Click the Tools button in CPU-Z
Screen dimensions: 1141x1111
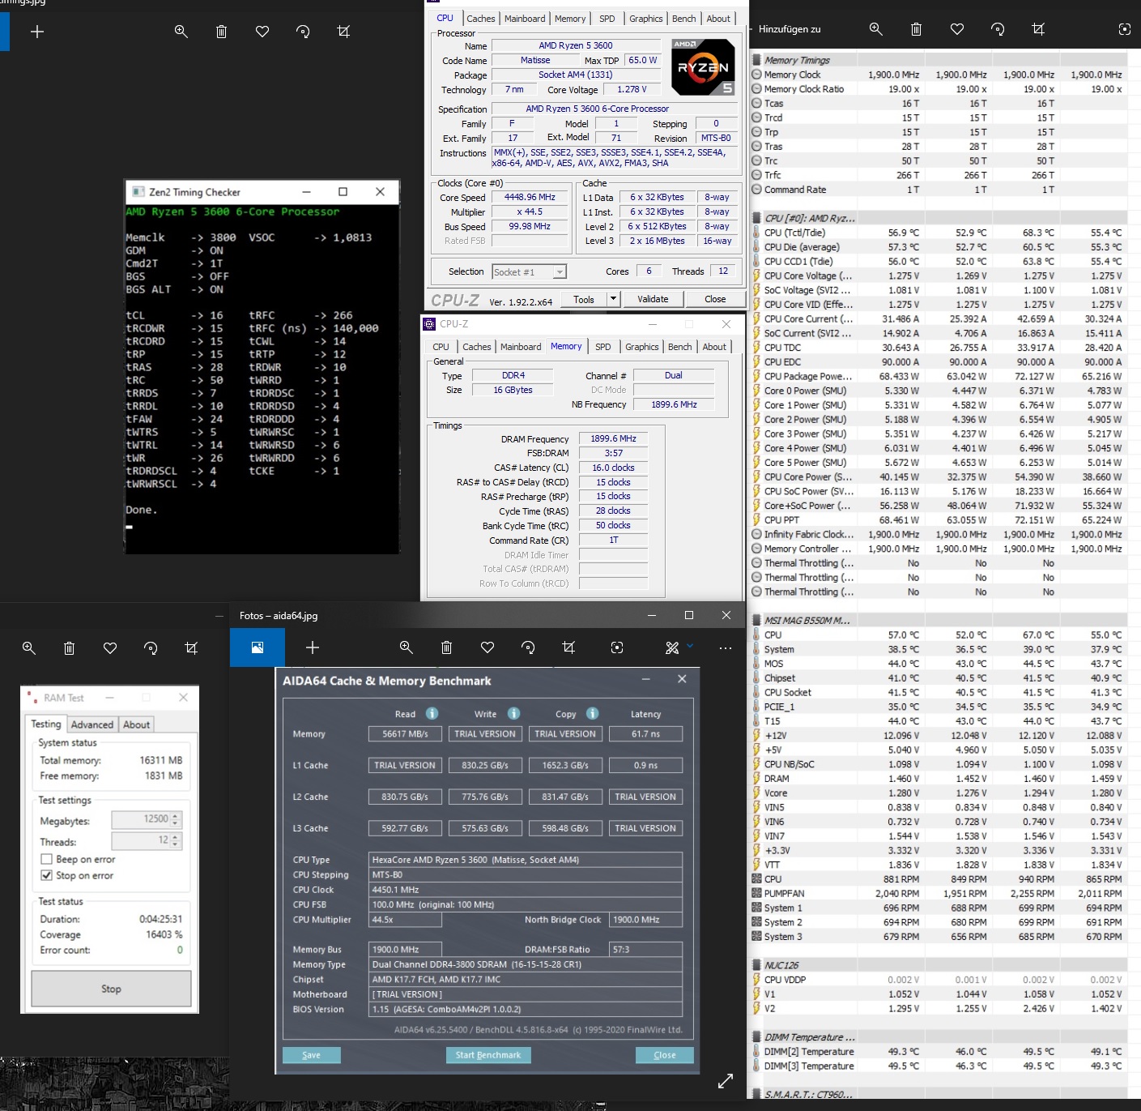(584, 299)
